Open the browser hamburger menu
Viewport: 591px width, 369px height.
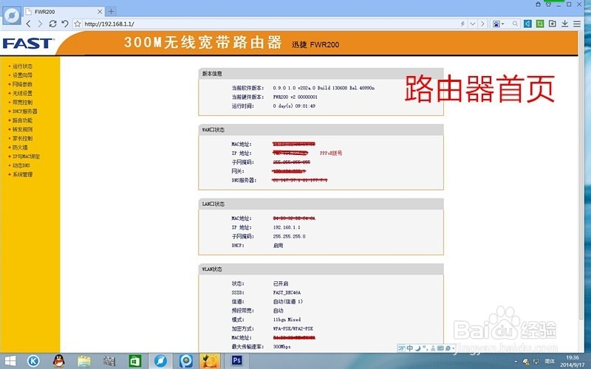point(577,24)
